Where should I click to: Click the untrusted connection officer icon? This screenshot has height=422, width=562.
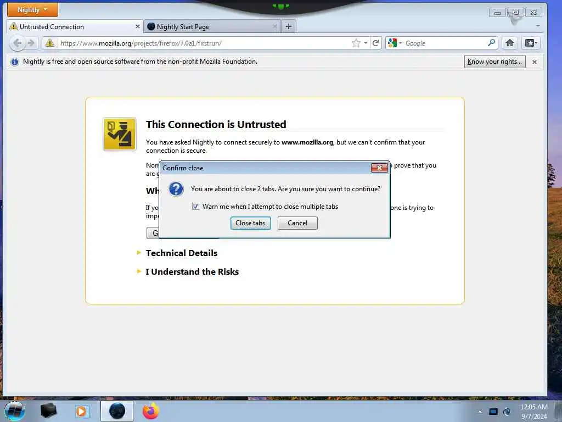click(120, 134)
